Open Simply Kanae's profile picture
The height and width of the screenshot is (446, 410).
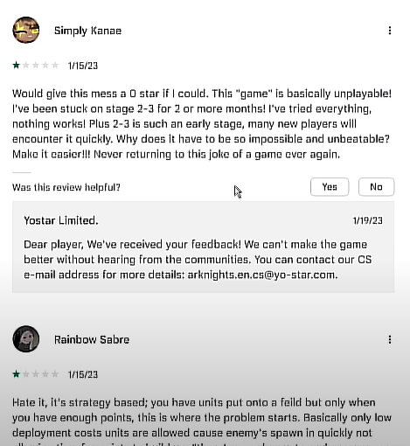click(x=26, y=30)
